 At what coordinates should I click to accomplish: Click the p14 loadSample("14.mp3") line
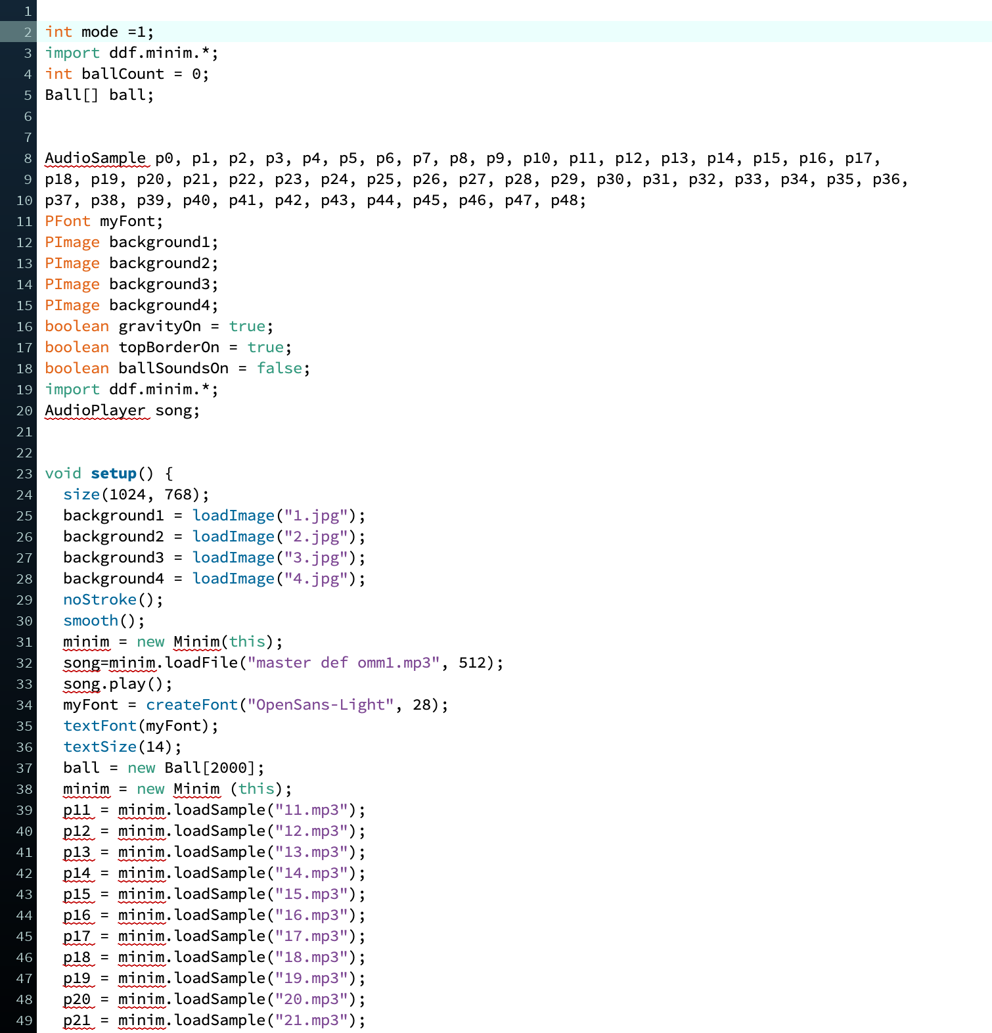(214, 873)
